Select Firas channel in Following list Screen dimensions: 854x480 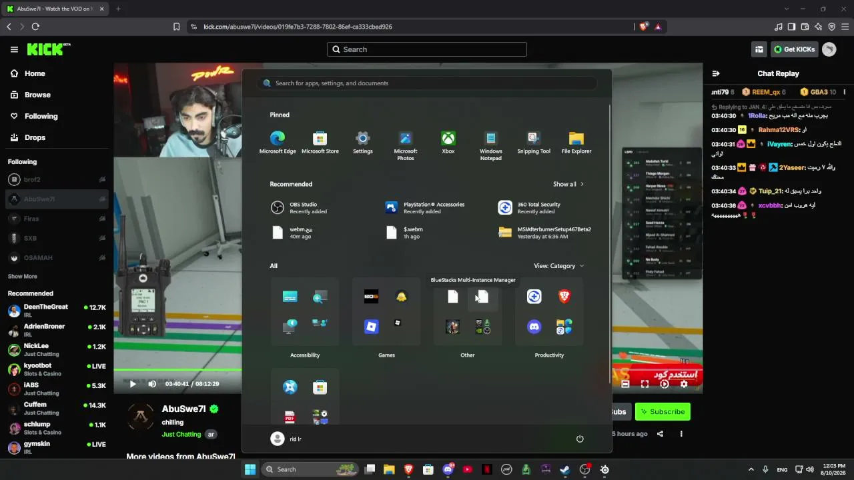pyautogui.click(x=57, y=219)
